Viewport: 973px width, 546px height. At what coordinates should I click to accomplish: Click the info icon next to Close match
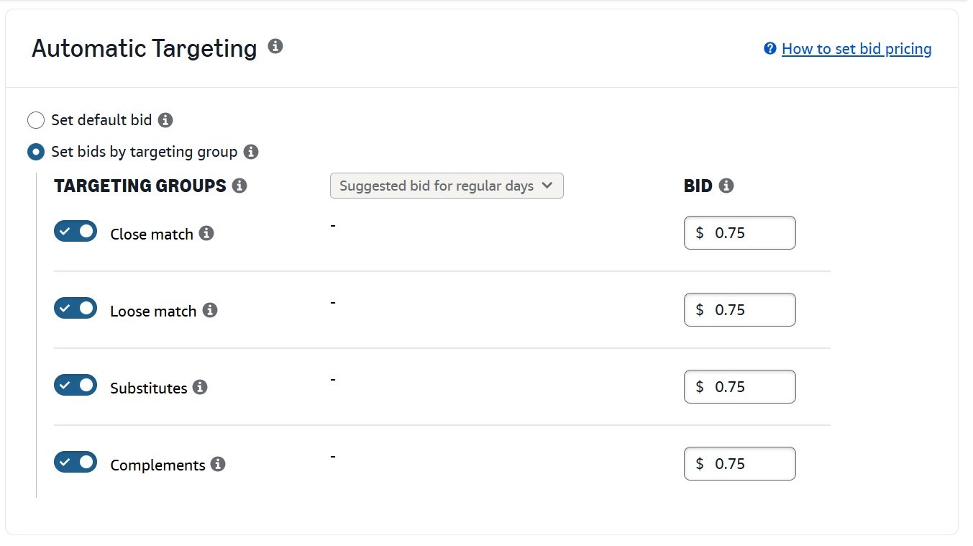(x=206, y=232)
